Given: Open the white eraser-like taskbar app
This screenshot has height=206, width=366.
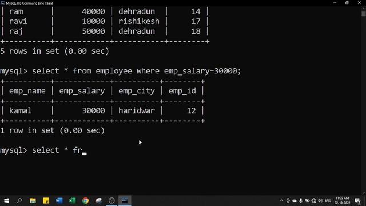Looking at the screenshot, I should point(99,201).
